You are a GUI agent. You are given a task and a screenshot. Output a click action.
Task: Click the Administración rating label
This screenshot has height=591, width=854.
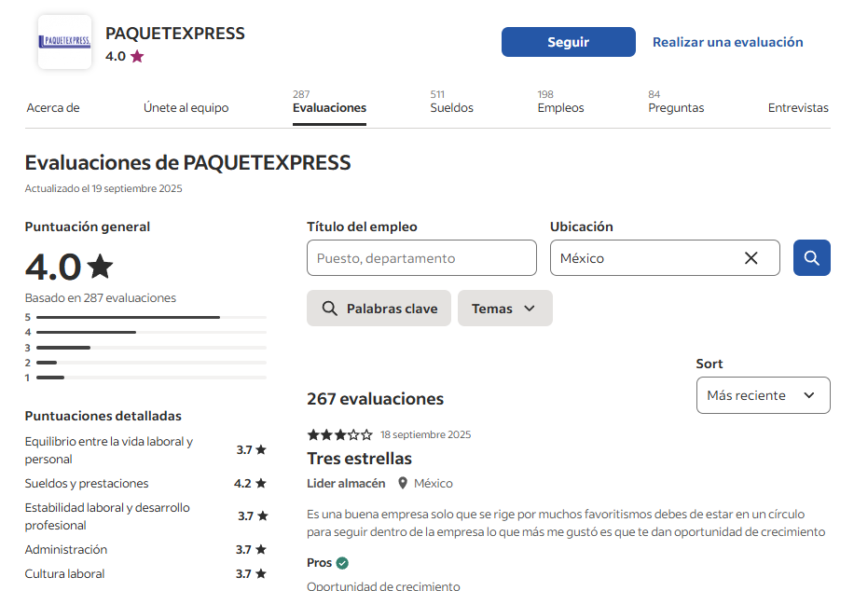(x=66, y=549)
